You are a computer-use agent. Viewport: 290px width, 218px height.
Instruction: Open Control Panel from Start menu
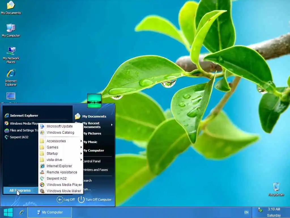pyautogui.click(x=91, y=161)
